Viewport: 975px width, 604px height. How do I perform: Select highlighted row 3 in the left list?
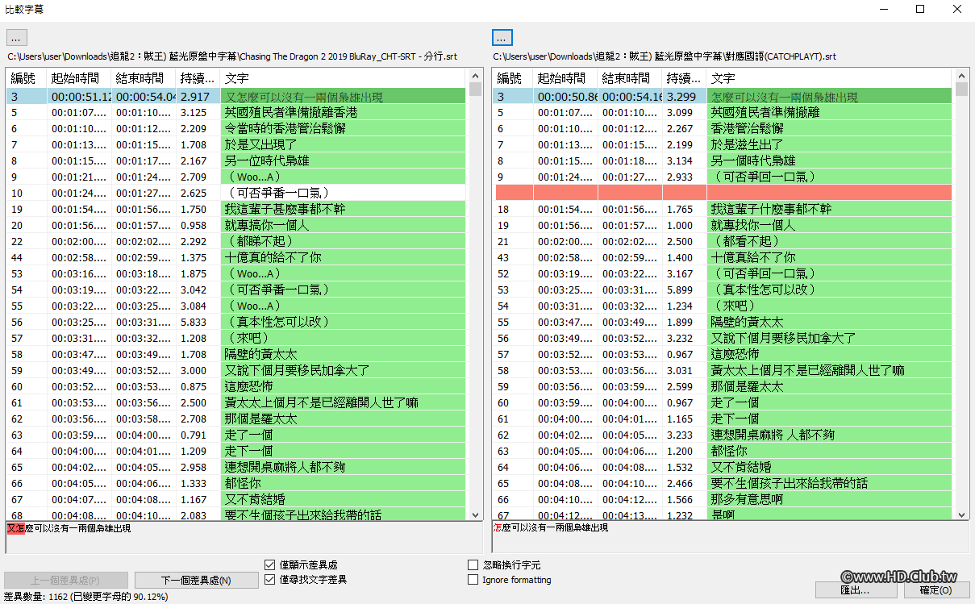coord(242,95)
